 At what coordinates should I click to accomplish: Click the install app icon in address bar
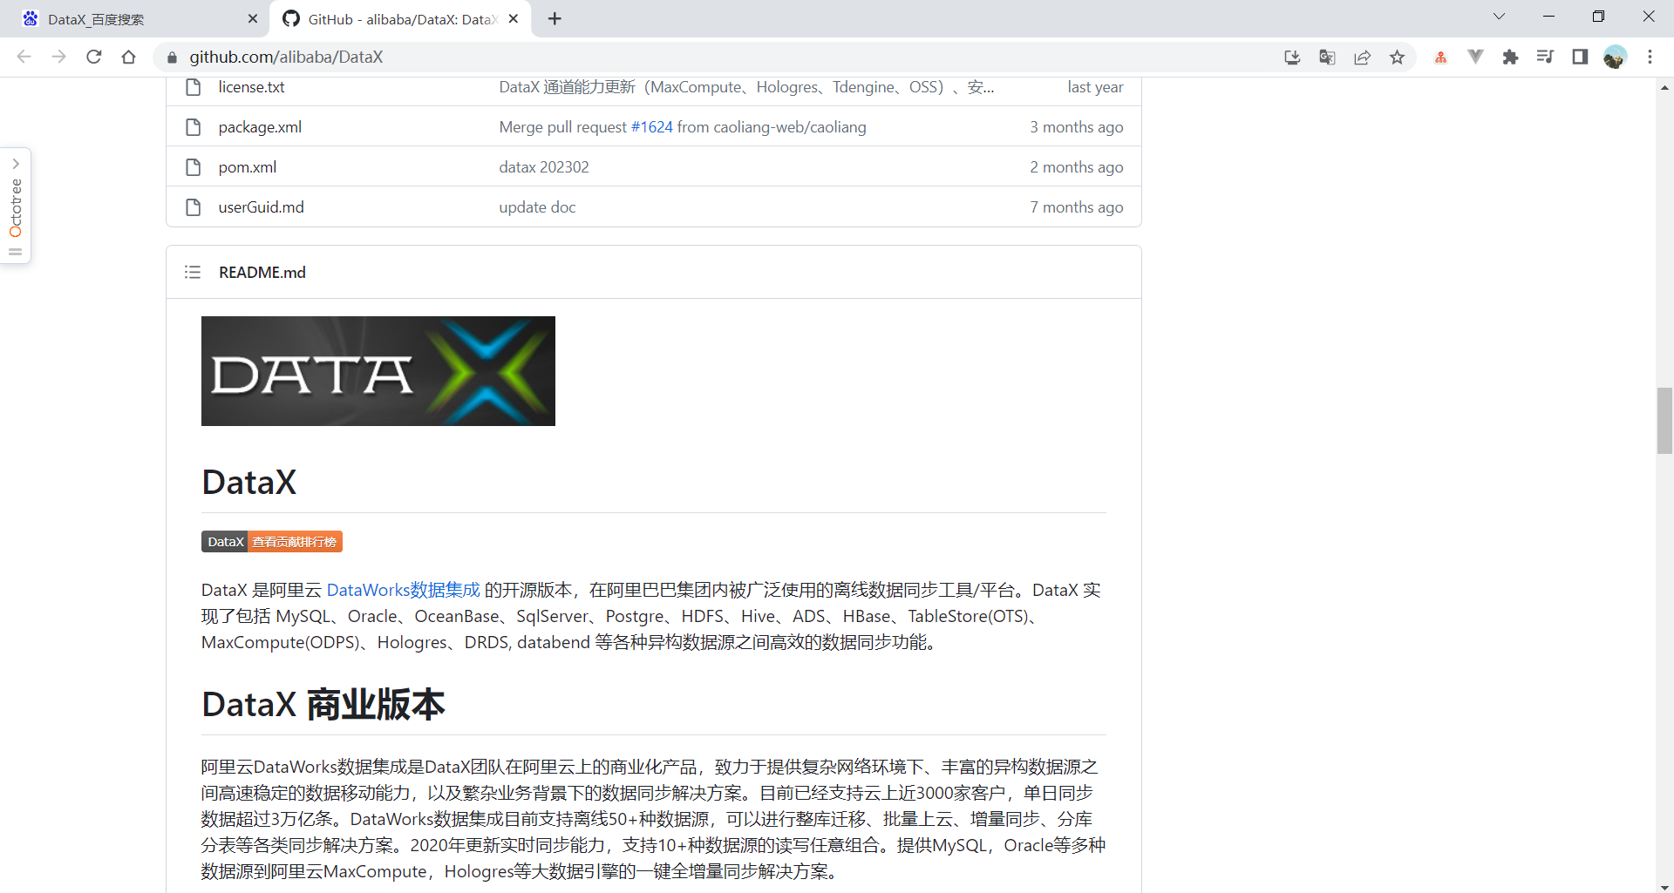tap(1292, 57)
